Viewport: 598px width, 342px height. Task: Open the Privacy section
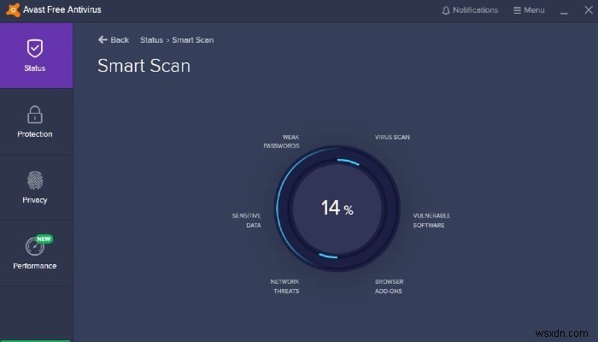click(x=36, y=187)
